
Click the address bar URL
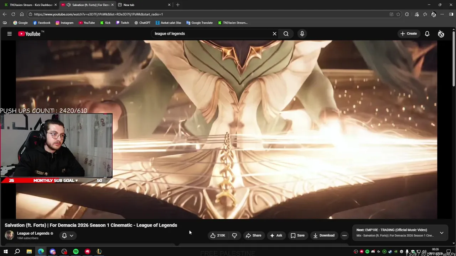point(99,14)
